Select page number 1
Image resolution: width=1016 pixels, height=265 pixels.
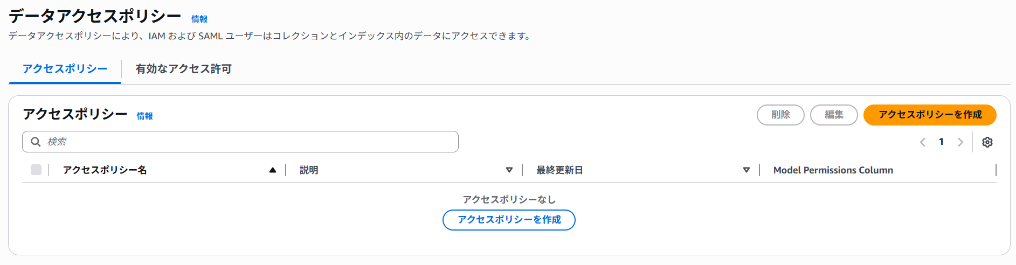pyautogui.click(x=941, y=142)
